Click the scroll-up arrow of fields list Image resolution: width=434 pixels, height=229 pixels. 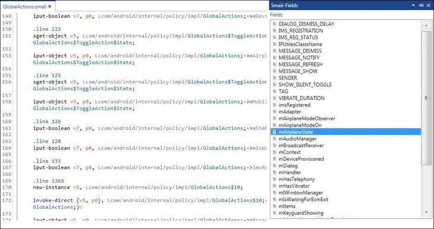point(426,26)
